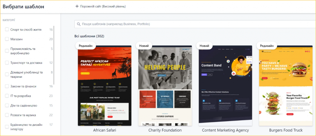Choose the Content Marketing Agency template

(x=225, y=86)
